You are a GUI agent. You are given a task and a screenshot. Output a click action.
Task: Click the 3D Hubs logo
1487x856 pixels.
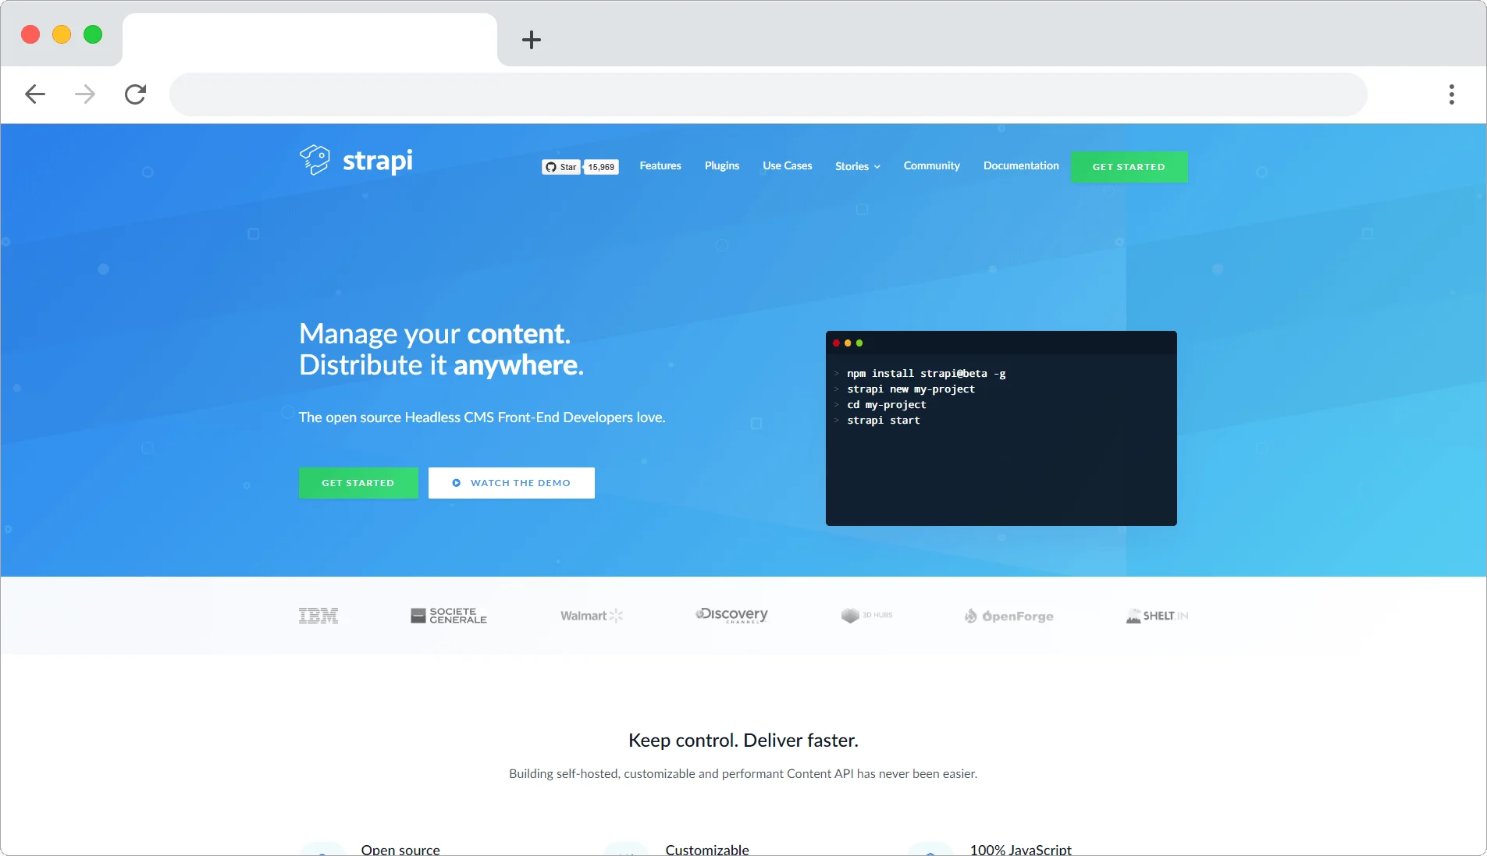[x=866, y=616]
